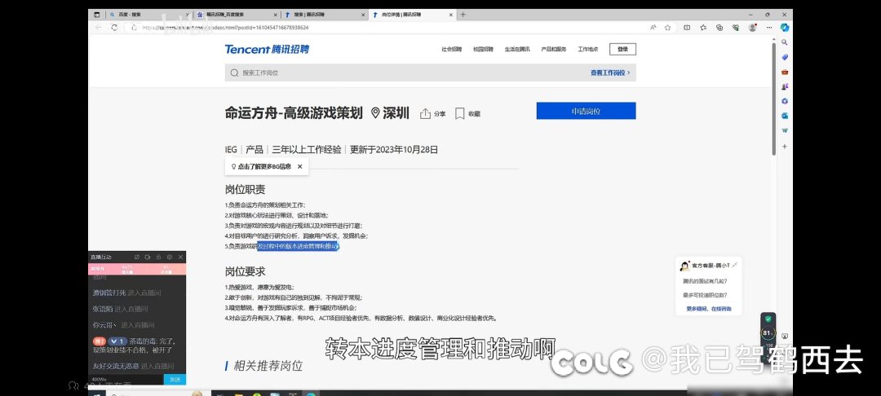Open tab actions menu icon

96,15
